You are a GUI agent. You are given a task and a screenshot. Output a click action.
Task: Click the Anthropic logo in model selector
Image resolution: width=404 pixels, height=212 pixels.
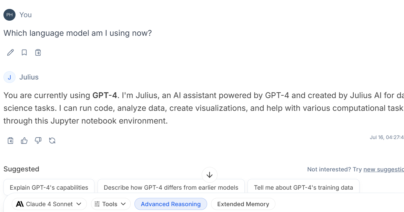20,204
